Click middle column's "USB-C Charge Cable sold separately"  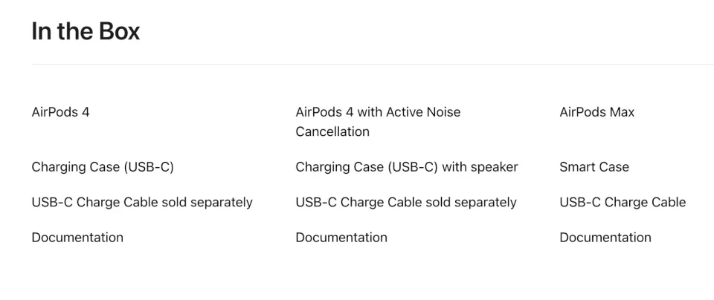(x=406, y=203)
